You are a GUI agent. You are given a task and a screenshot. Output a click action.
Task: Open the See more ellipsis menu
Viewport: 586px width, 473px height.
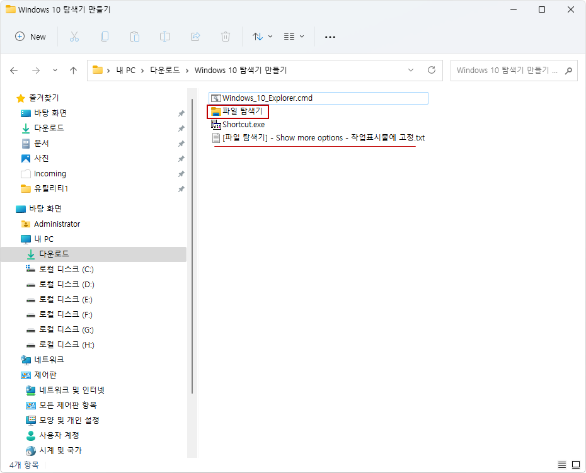pos(330,37)
